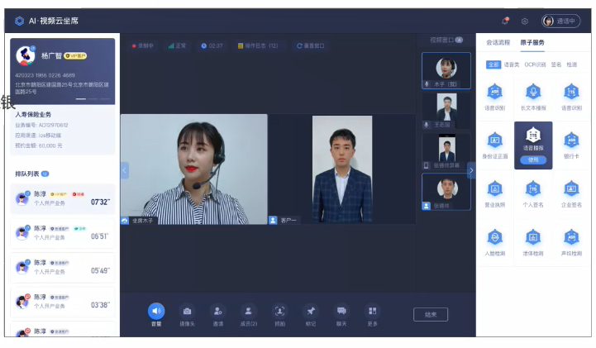This screenshot has height=348, width=596.
Task: Select the bottom 张德帅 video thumbnail
Action: pyautogui.click(x=446, y=192)
